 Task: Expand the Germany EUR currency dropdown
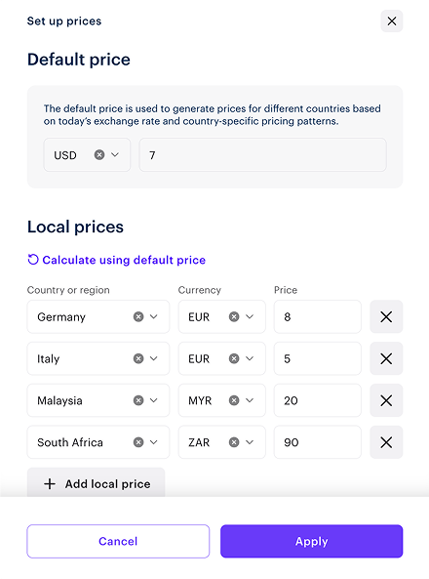pos(250,316)
